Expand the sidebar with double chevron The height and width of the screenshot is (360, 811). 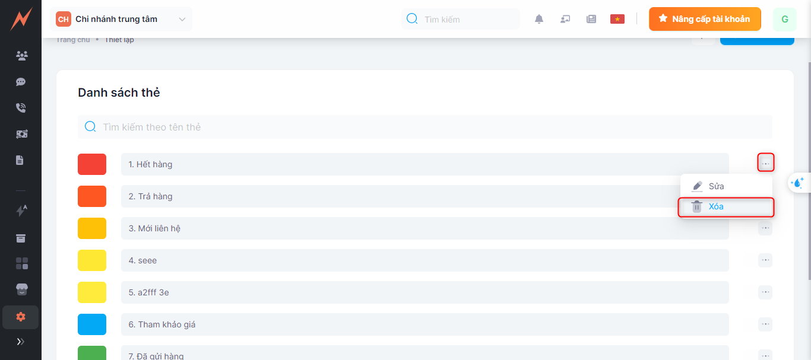[21, 342]
